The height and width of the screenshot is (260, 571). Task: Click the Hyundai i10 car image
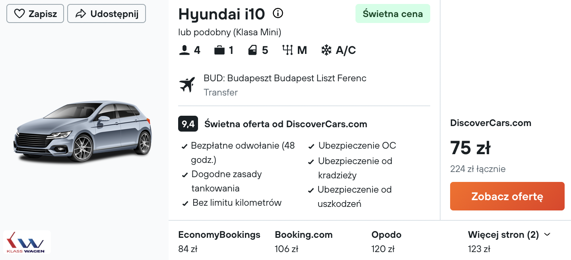[83, 132]
